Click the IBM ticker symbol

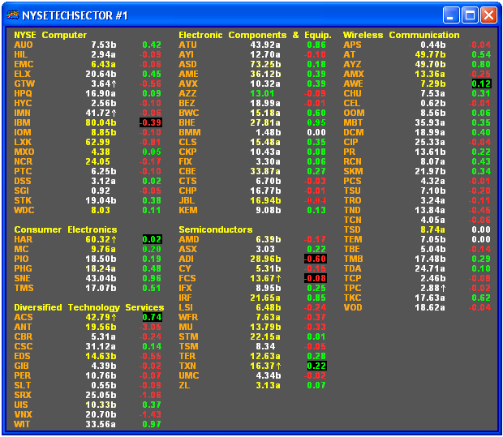click(x=22, y=122)
